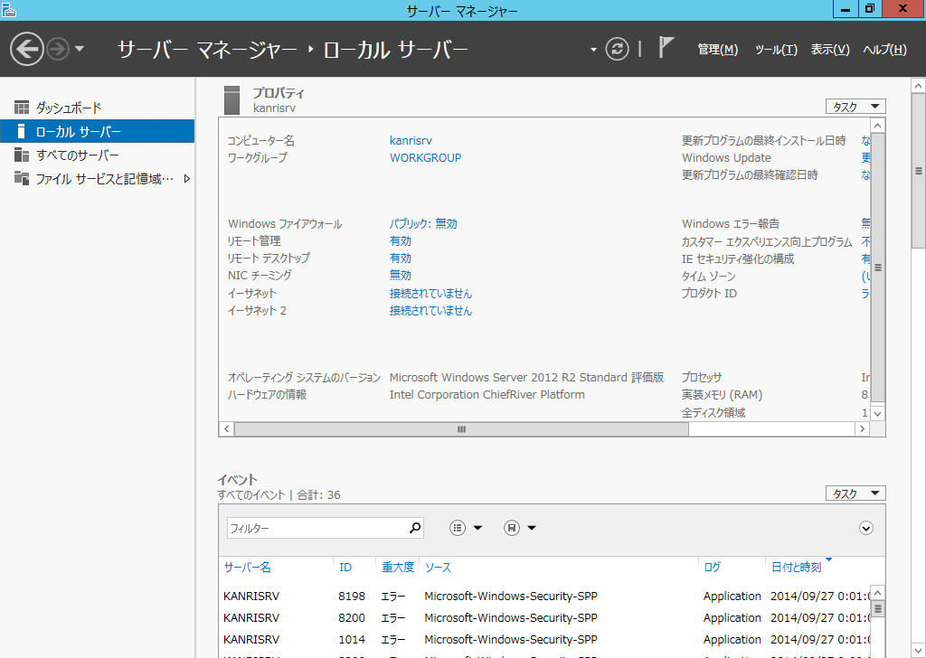The image size is (926, 658).
Task: Click properties panel horizontal scrollbar thumb
Action: (461, 429)
